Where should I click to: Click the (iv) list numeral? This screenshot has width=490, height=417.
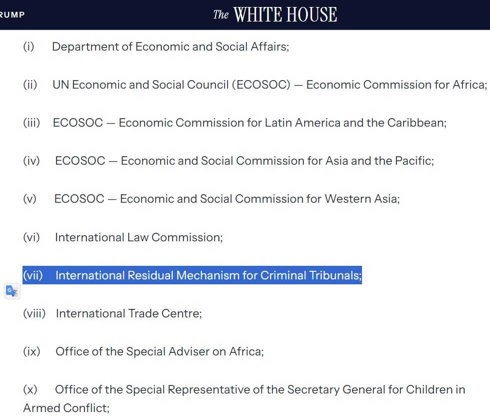31,161
